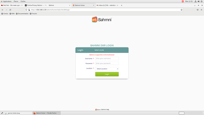Image resolution: width=204 pixels, height=115 pixels.
Task: Go back using the browser back arrow
Action: pyautogui.click(x=2, y=10)
